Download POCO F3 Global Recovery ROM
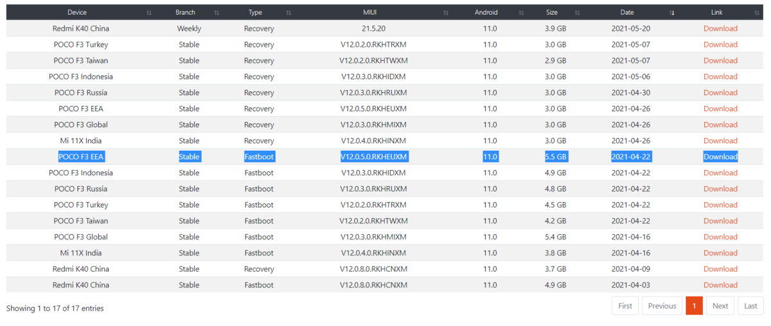Image resolution: width=771 pixels, height=326 pixels. (720, 124)
